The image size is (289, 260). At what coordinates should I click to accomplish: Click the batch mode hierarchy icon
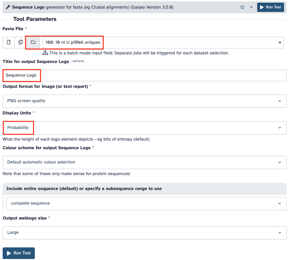point(45,53)
